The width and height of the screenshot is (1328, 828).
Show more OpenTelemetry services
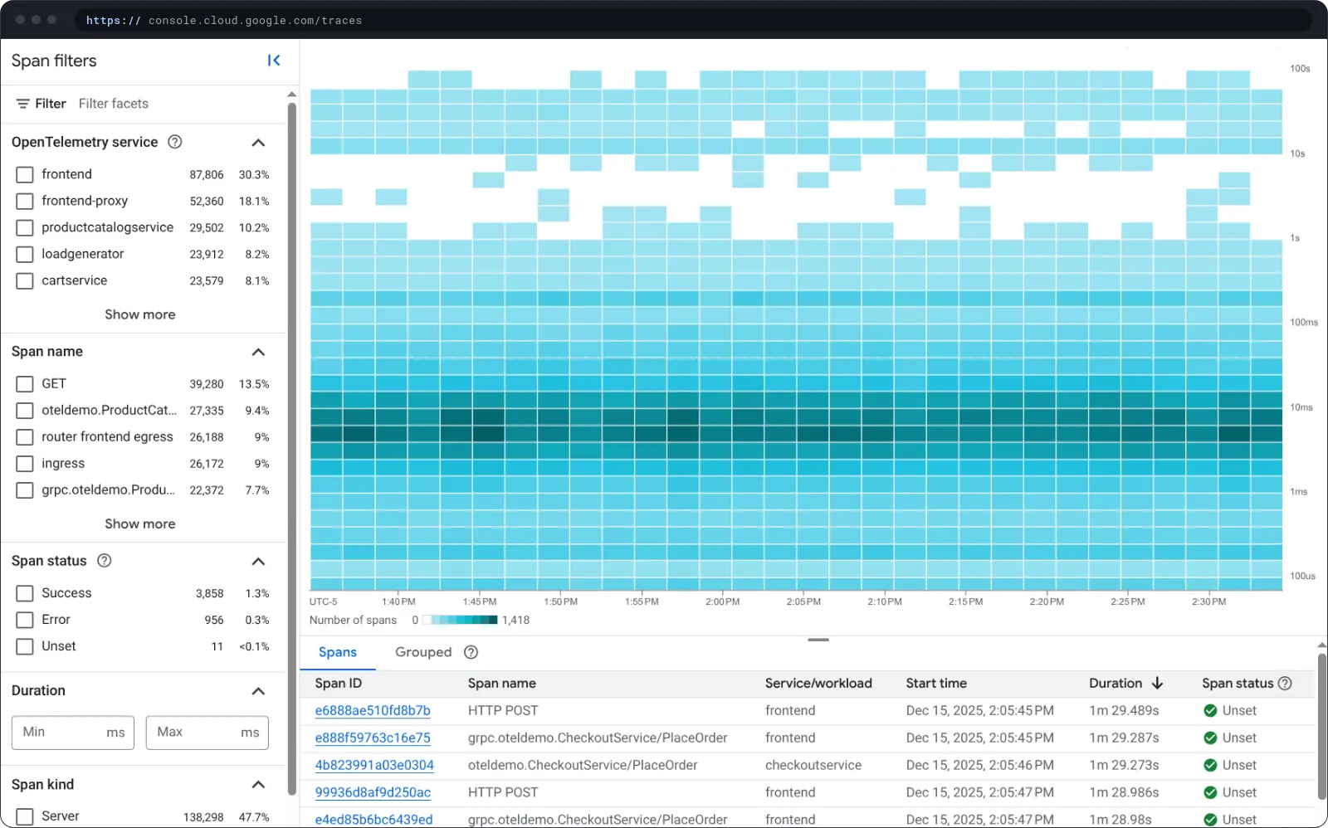click(x=140, y=314)
